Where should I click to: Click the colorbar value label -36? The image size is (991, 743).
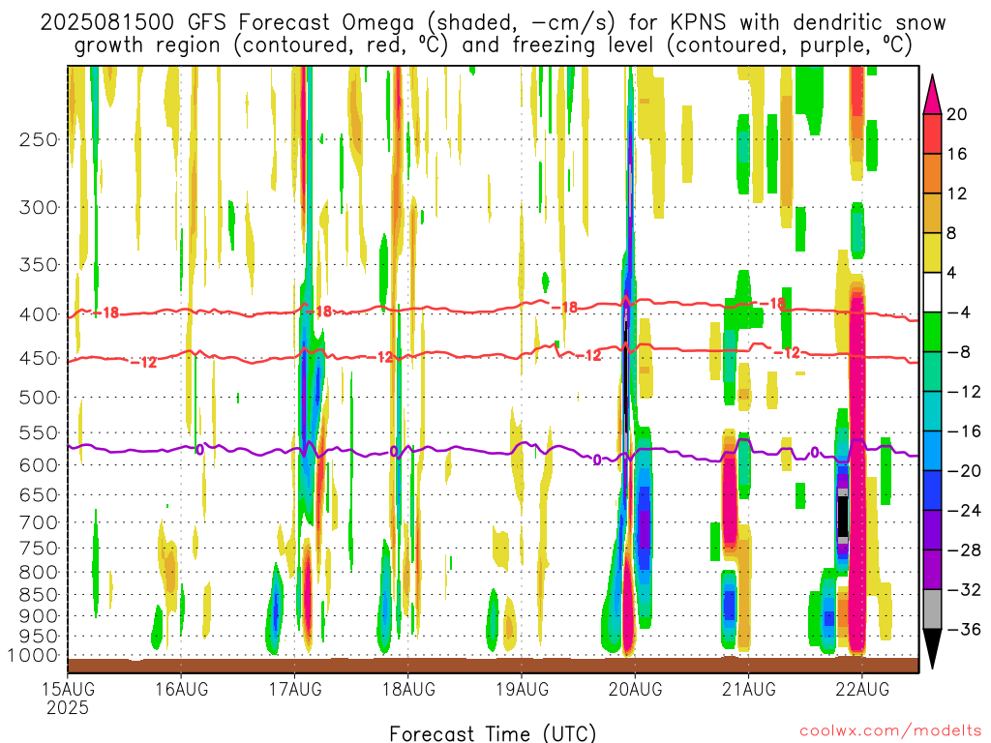tap(964, 629)
